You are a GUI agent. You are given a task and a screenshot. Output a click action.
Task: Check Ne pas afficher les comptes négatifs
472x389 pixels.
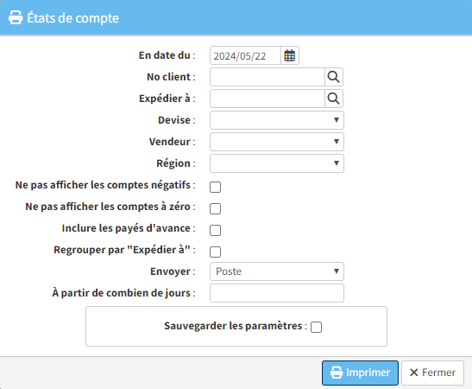[x=215, y=187]
